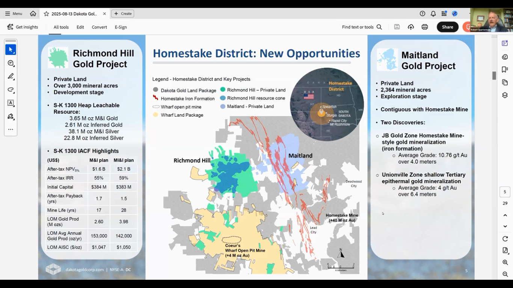The height and width of the screenshot is (288, 513).
Task: Open the page display options icon
Action: [505, 250]
